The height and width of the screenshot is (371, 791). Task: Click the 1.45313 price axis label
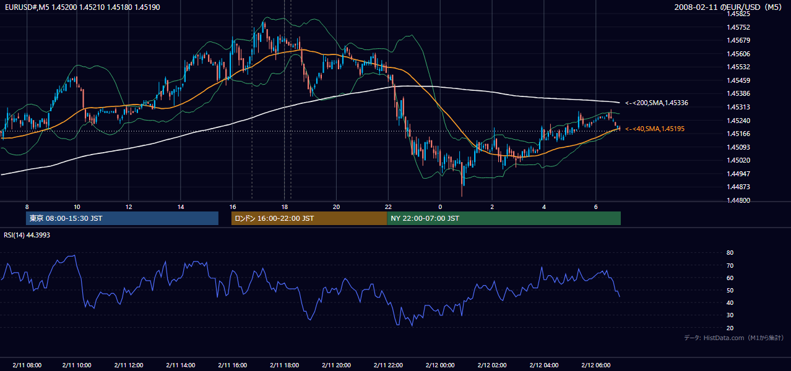point(738,107)
